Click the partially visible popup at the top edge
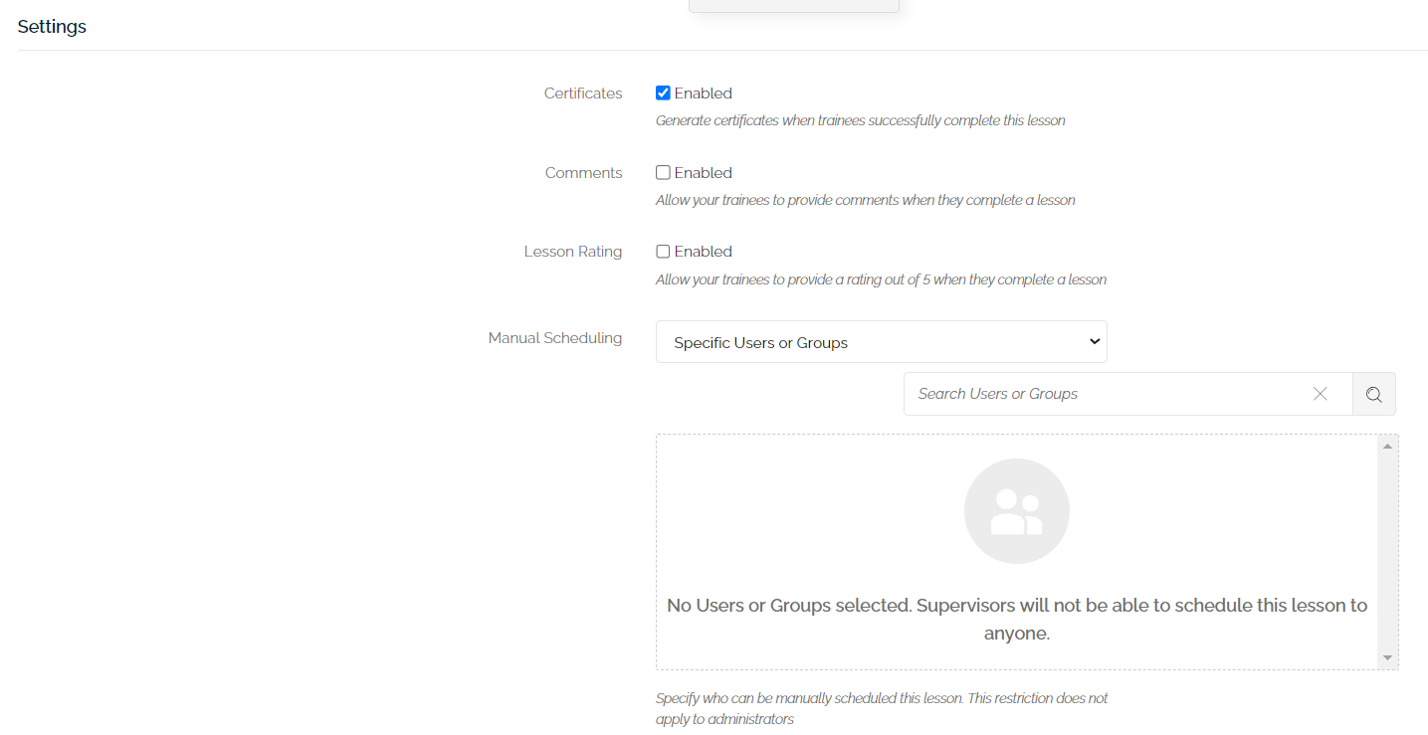This screenshot has width=1428, height=735. pyautogui.click(x=794, y=6)
